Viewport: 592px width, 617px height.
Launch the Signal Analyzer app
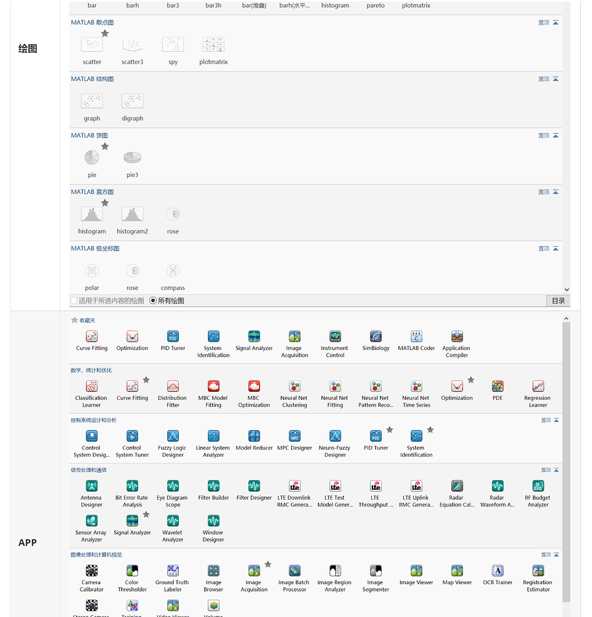tap(253, 336)
